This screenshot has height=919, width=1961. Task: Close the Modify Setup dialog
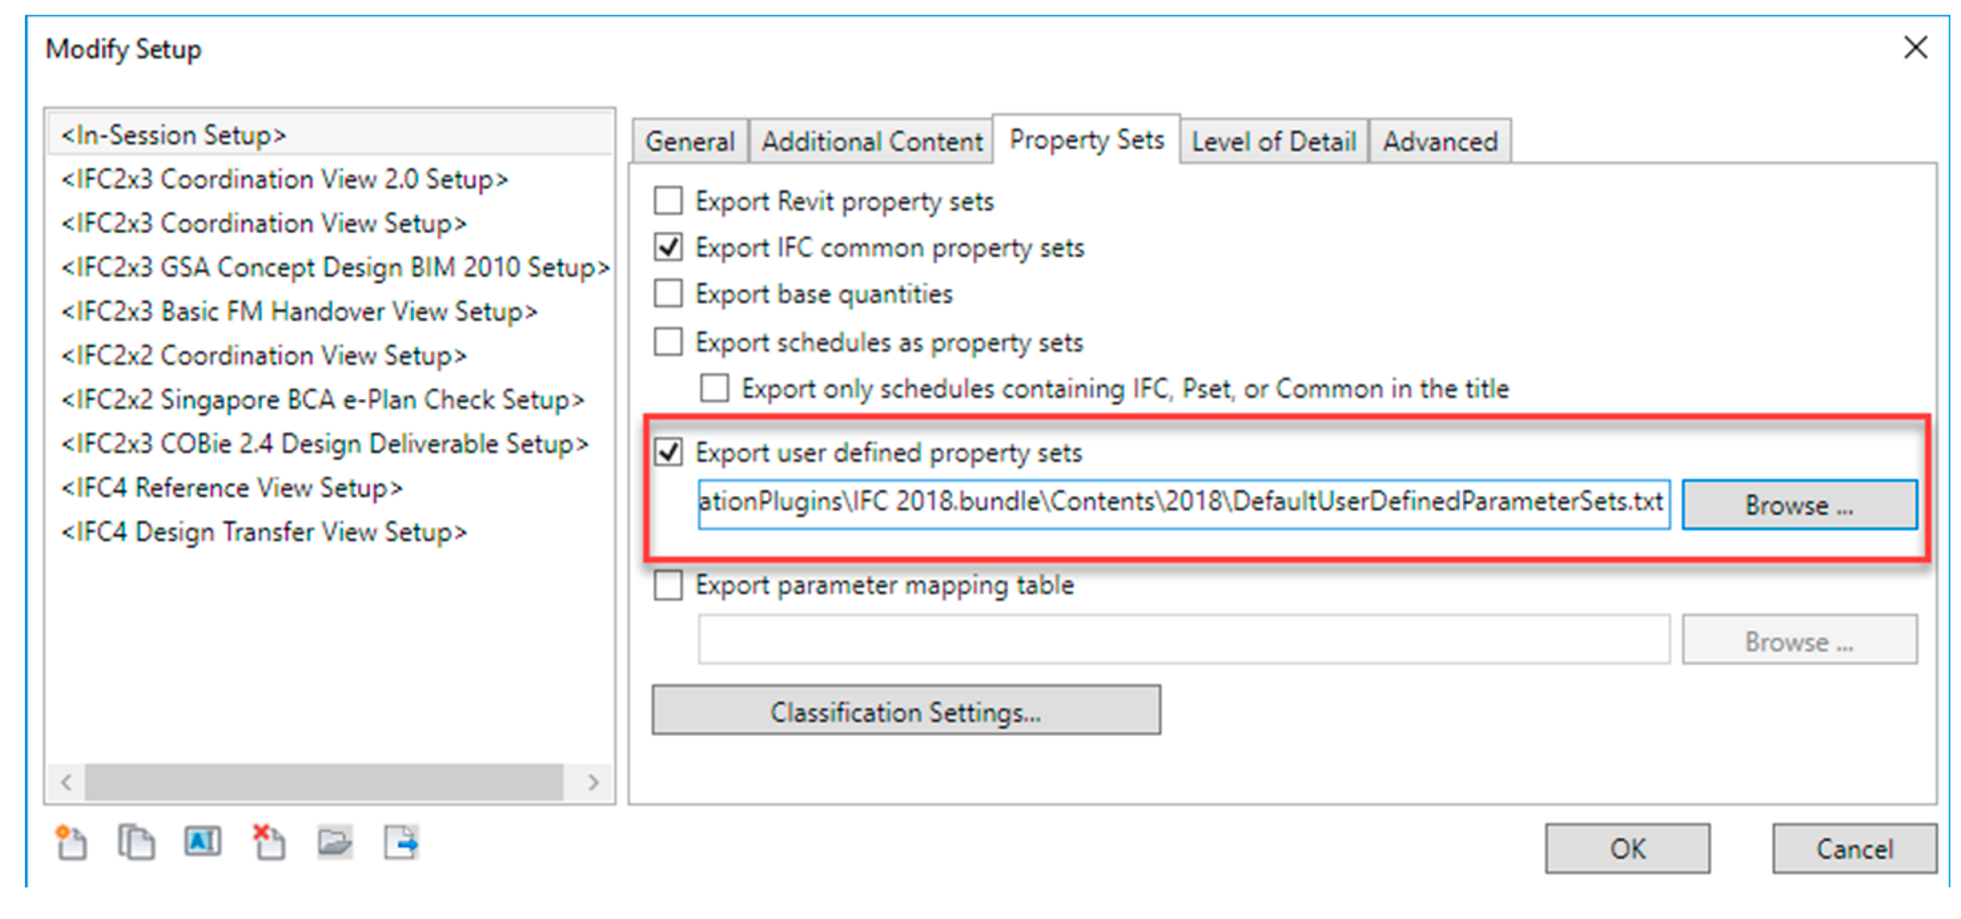click(1915, 47)
